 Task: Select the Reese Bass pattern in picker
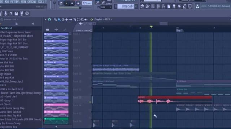[x=56, y=71]
